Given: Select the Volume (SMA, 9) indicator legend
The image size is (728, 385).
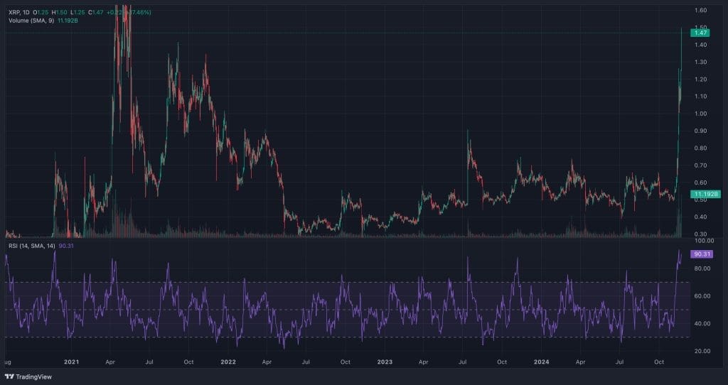Looking at the screenshot, I should pyautogui.click(x=31, y=21).
